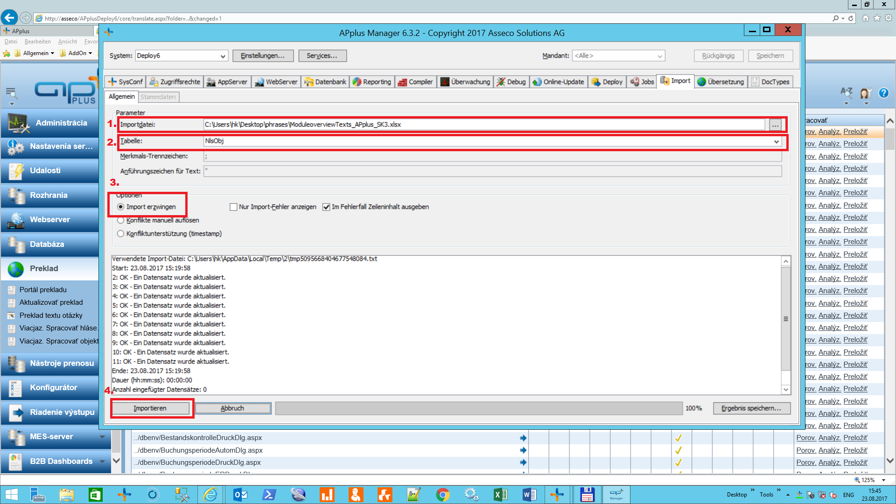
Task: Open Outlook from the taskbar
Action: 240,495
